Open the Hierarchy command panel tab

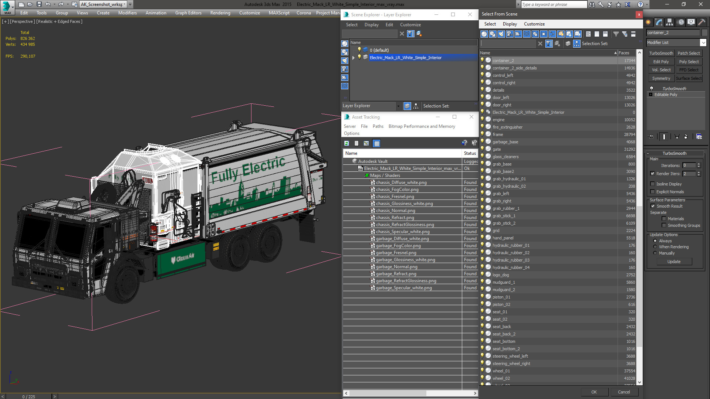pyautogui.click(x=670, y=22)
